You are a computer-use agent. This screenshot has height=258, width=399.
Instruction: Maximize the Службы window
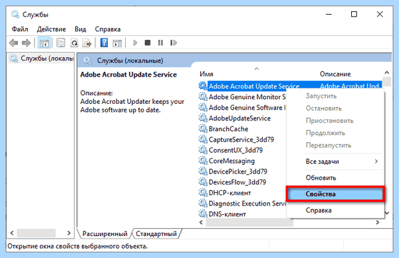tap(354, 14)
